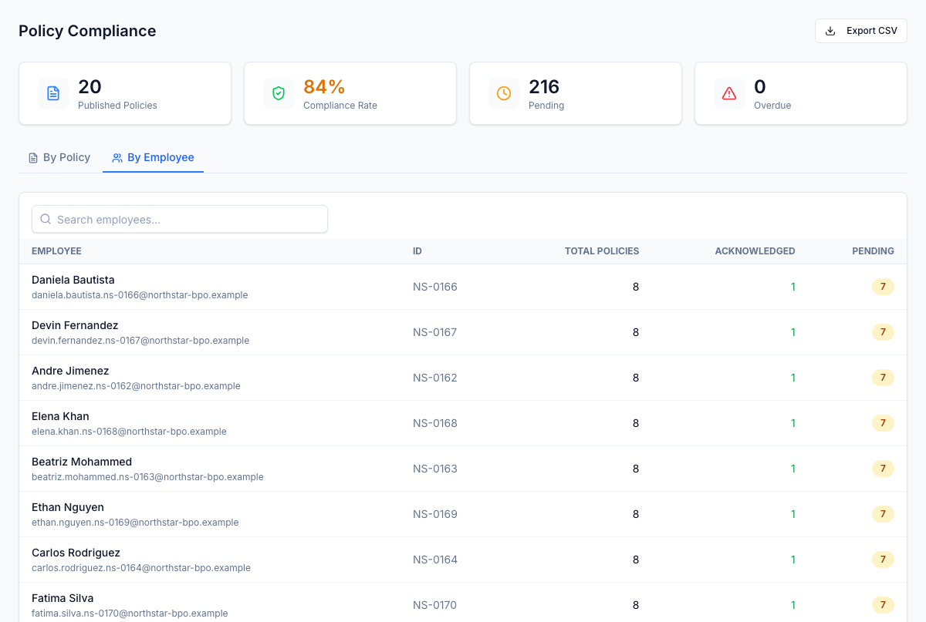Viewport: 926px width, 622px height.
Task: Click ID NS-0162
Action: tap(435, 378)
